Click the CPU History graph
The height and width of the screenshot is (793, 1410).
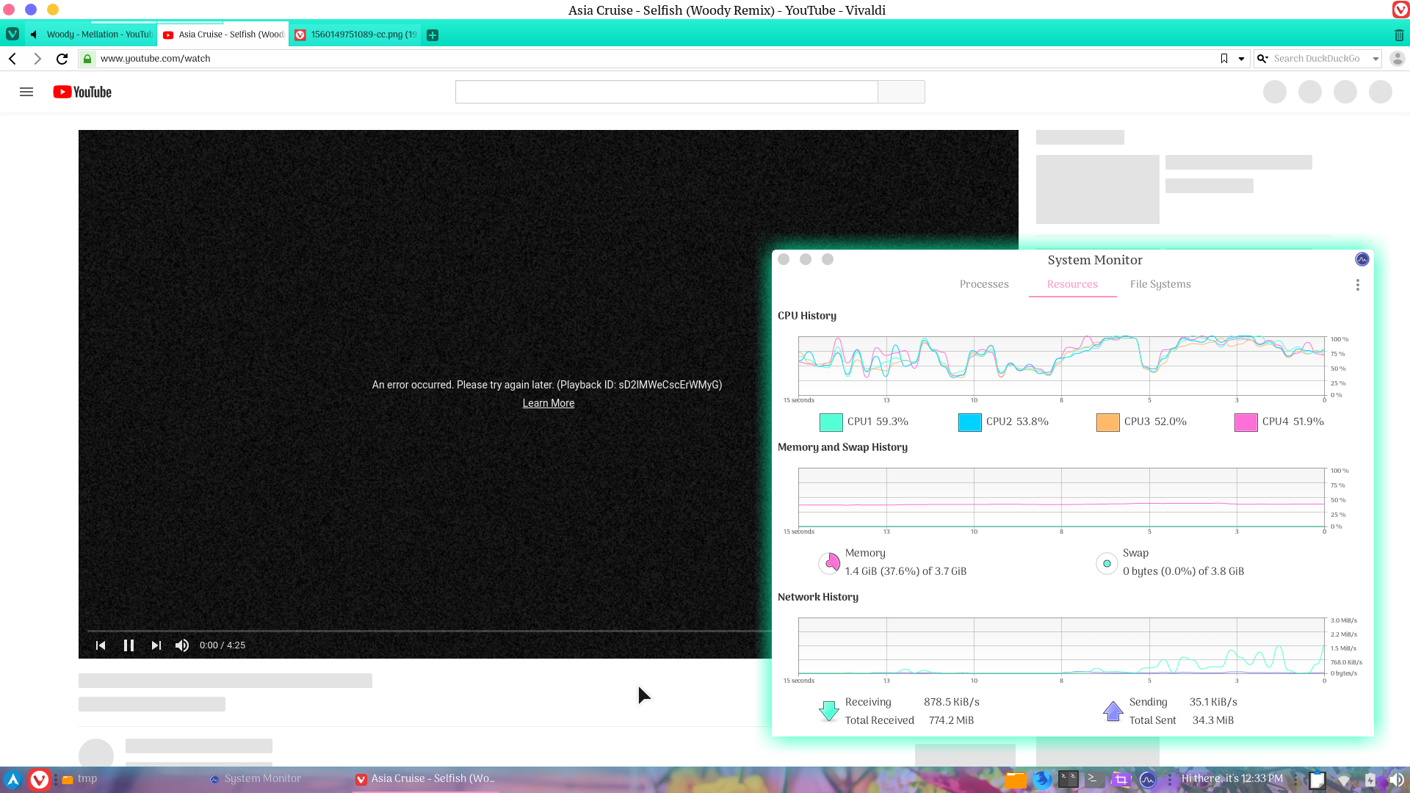(x=1062, y=366)
